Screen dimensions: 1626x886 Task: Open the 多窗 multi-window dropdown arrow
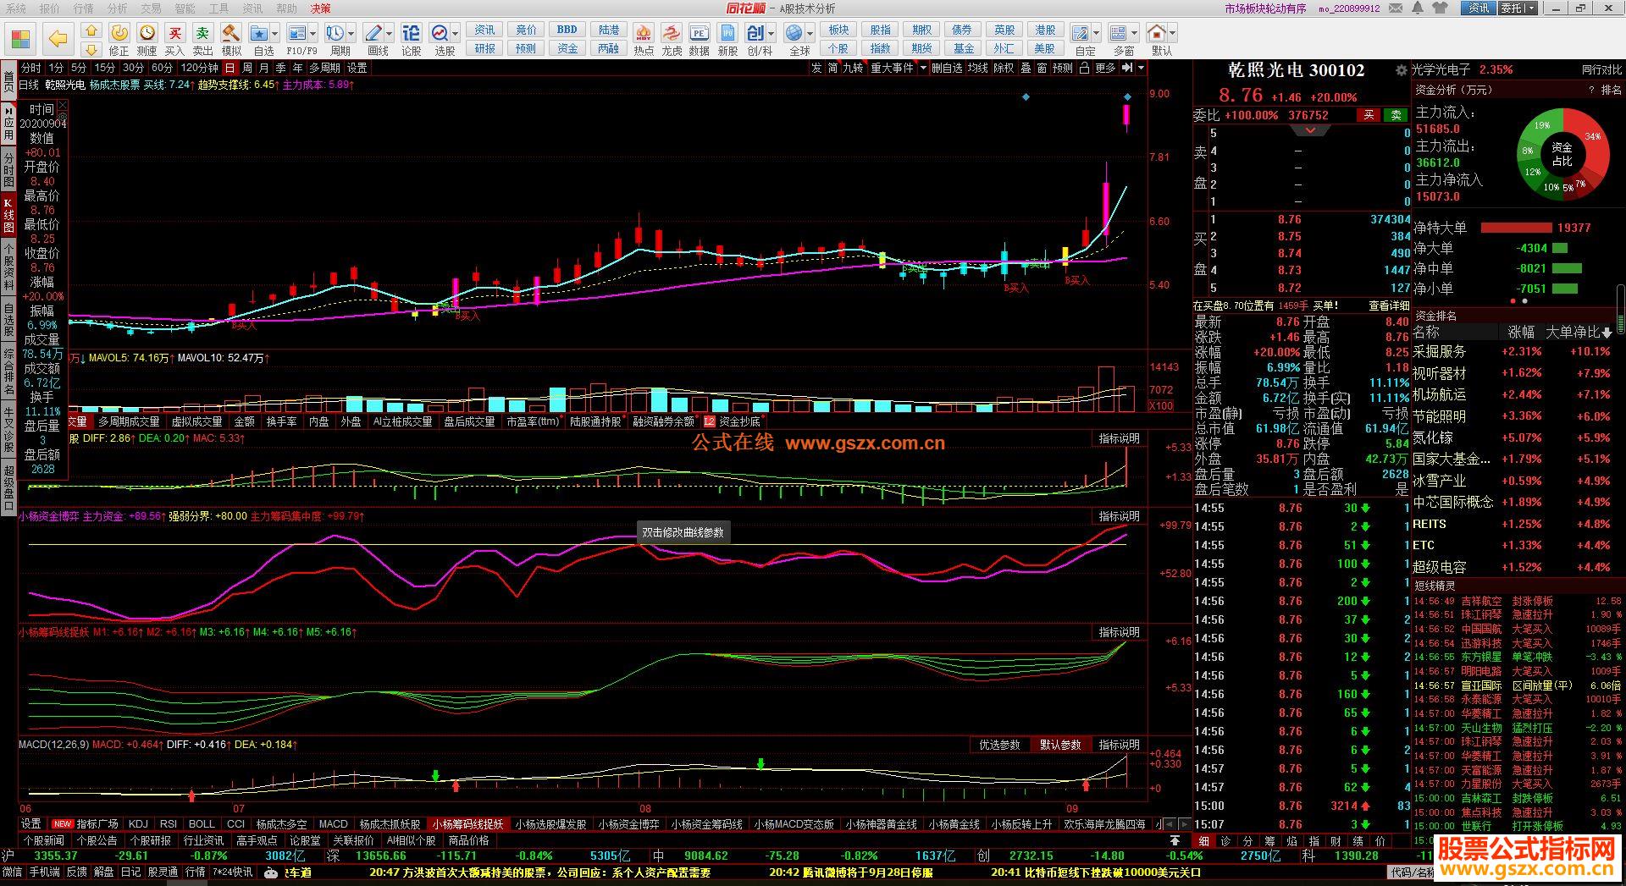tap(1135, 34)
